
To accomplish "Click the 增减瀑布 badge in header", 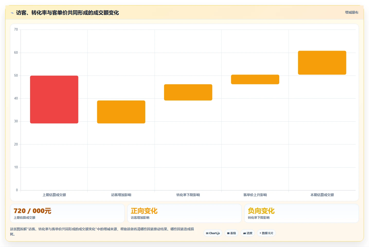I will [x=352, y=12].
